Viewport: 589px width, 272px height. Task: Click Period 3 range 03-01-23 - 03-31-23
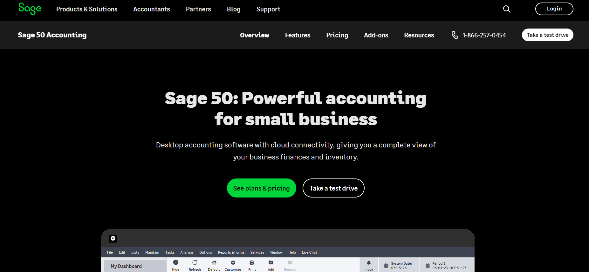pyautogui.click(x=449, y=268)
